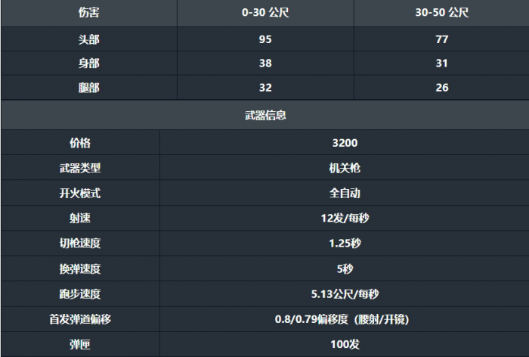Image resolution: width=529 pixels, height=357 pixels.
Task: Click the head damage value 77
Action: click(x=442, y=39)
